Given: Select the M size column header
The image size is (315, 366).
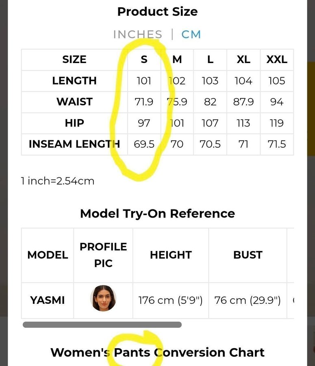Looking at the screenshot, I should [x=177, y=59].
